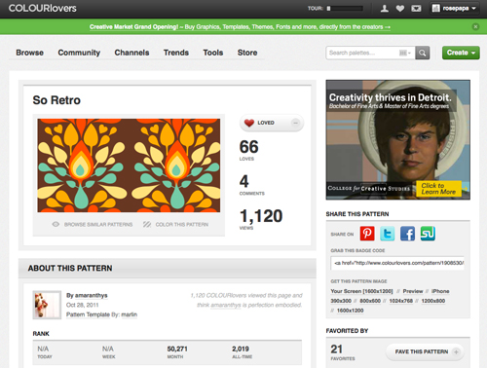
Task: Open the Community menu
Action: 79,53
